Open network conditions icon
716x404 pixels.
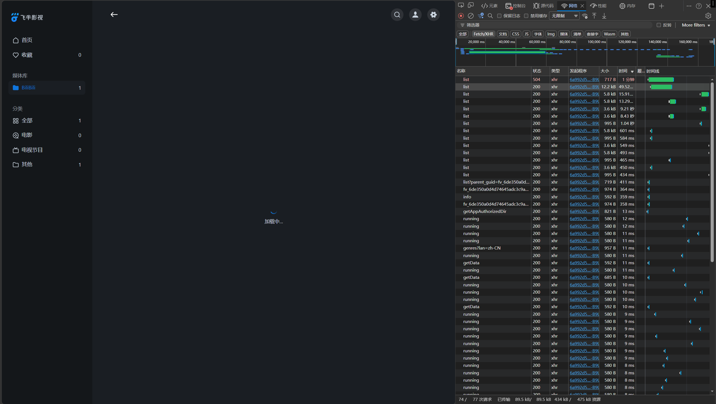(585, 16)
